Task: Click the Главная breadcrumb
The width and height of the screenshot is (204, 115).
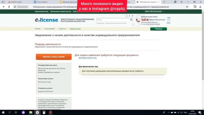Action: pyautogui.click(x=38, y=29)
